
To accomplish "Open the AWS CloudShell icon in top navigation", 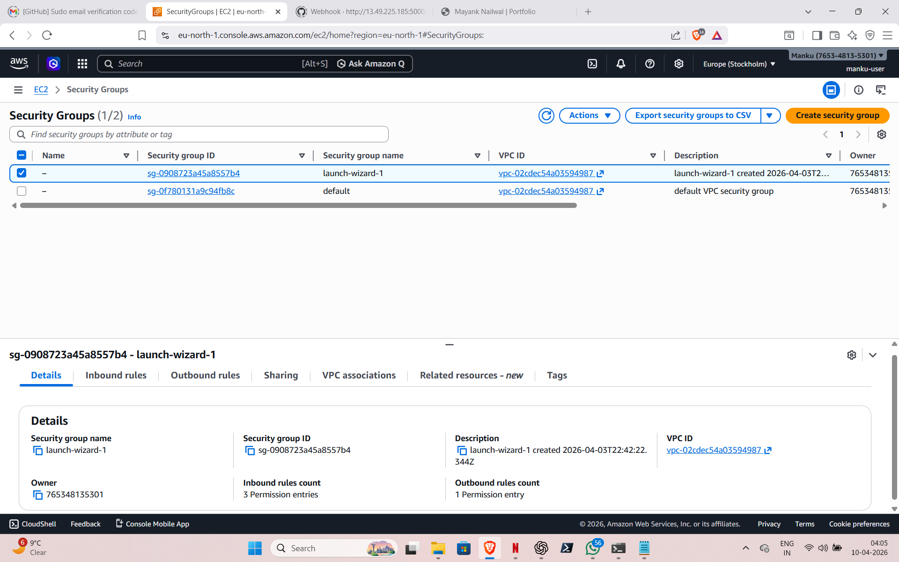I will coord(592,64).
